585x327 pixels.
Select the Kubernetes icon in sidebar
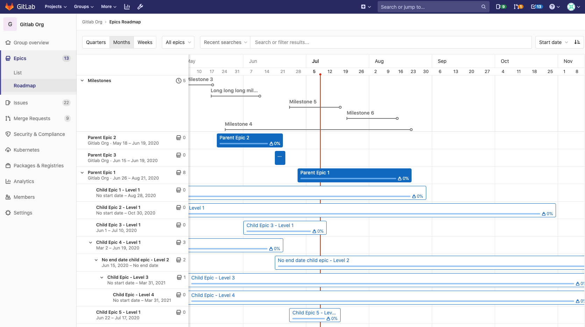coord(8,150)
